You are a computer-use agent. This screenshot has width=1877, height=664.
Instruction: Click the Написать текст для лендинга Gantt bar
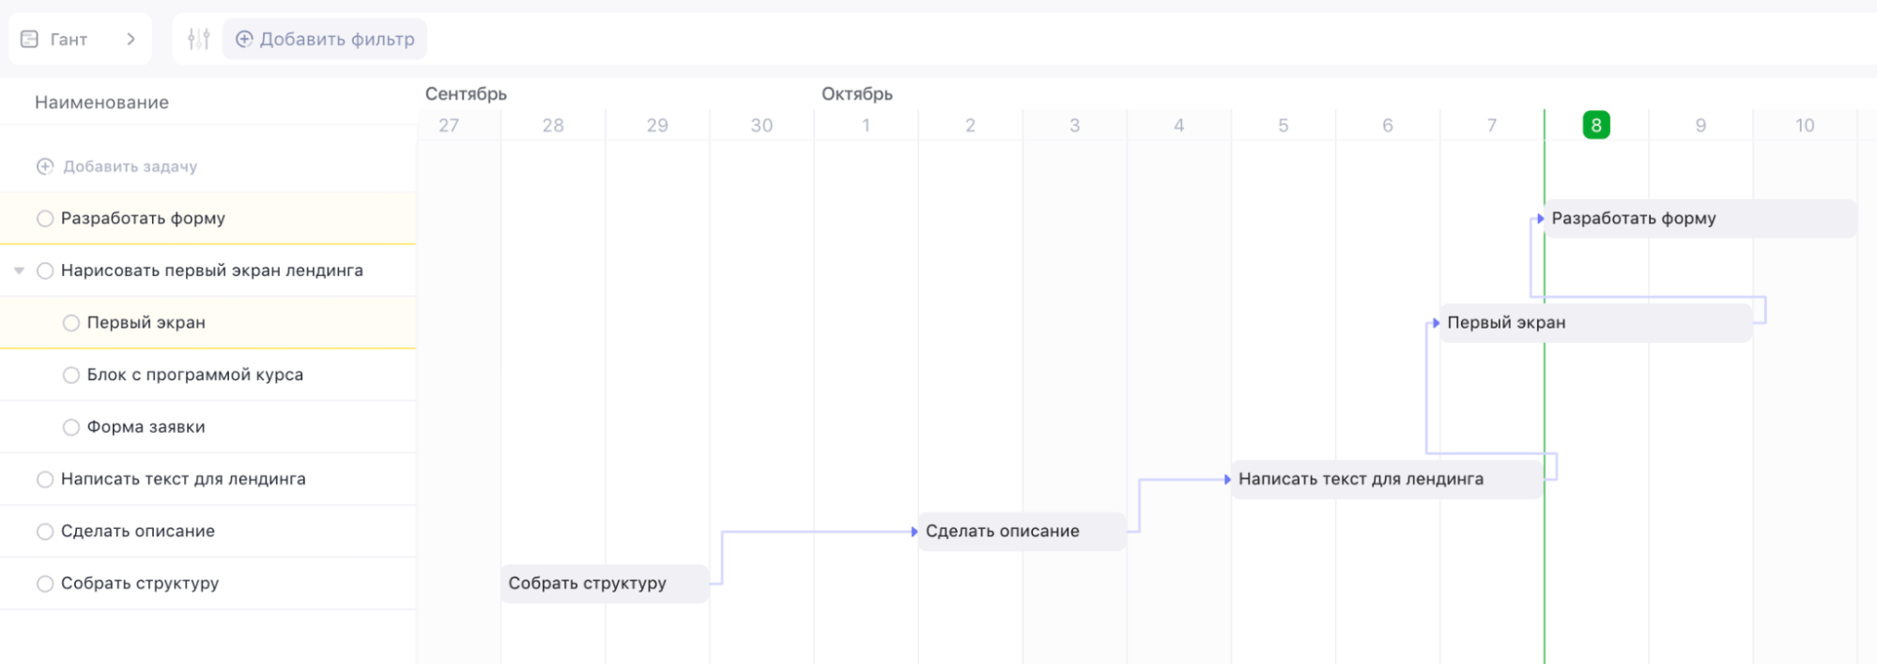(1388, 479)
